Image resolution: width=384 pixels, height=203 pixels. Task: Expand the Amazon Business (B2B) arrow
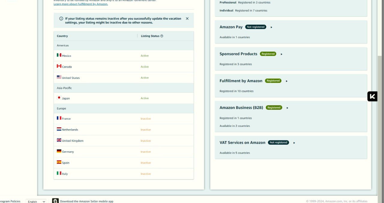coord(287,108)
